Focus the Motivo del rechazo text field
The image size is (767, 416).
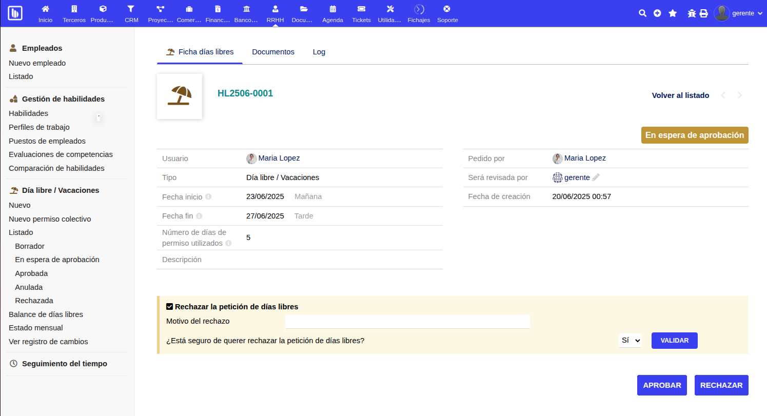click(x=407, y=322)
